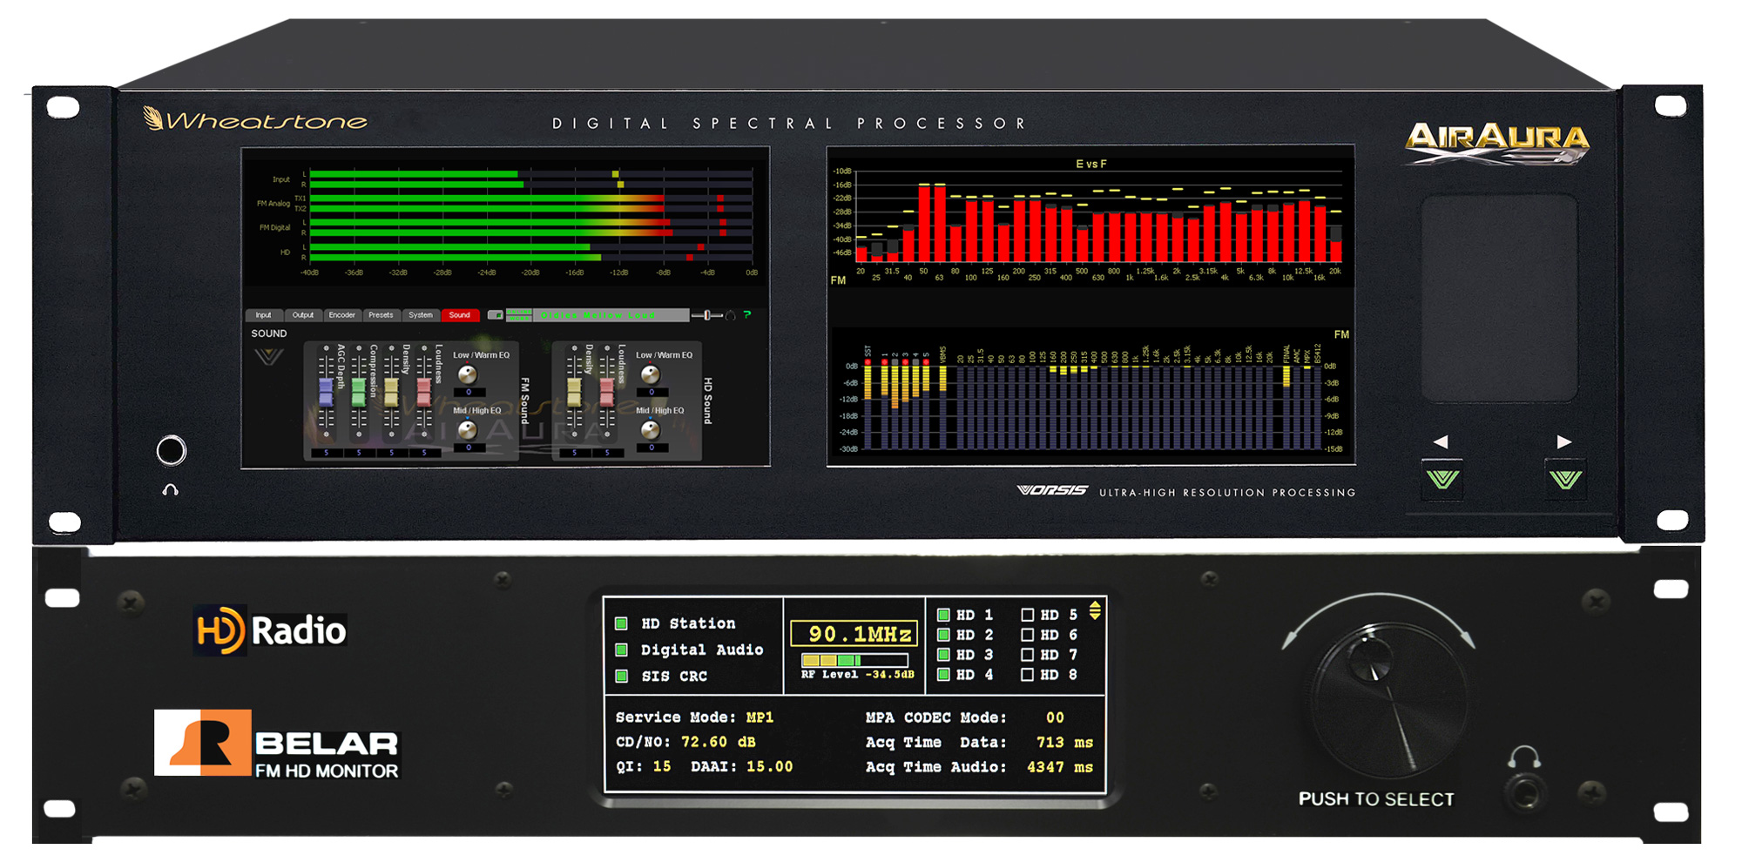Move the red HD Sound Loudness fader
1742x862 pixels.
click(x=606, y=392)
